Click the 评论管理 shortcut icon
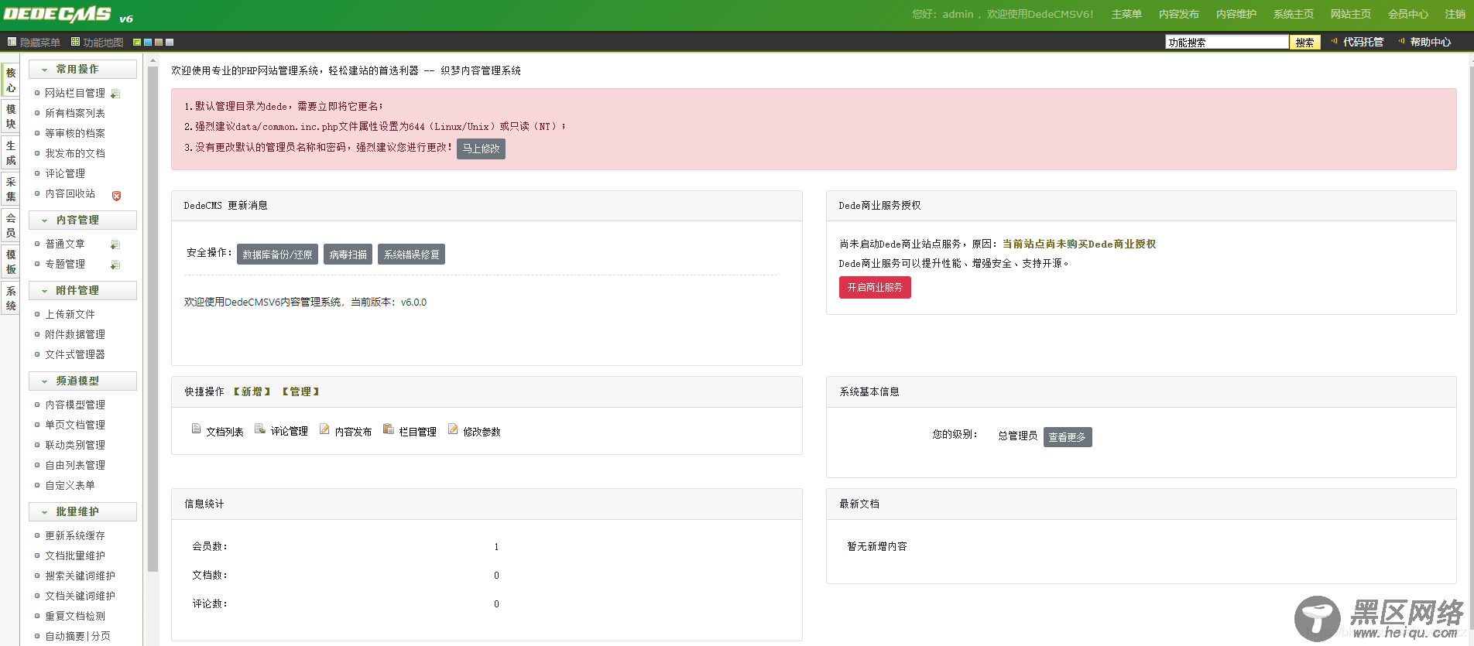 coord(260,429)
